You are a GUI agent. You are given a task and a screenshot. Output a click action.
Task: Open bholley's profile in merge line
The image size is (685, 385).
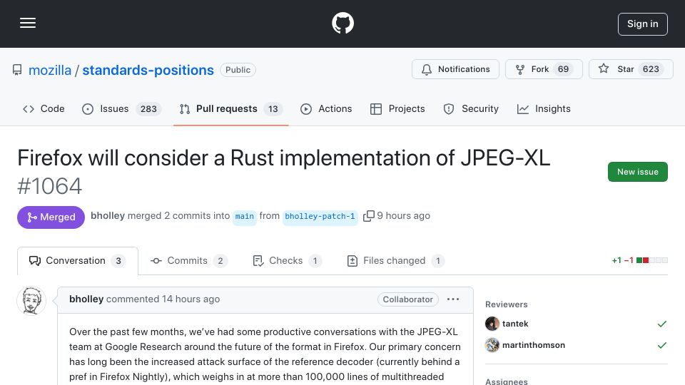point(108,215)
